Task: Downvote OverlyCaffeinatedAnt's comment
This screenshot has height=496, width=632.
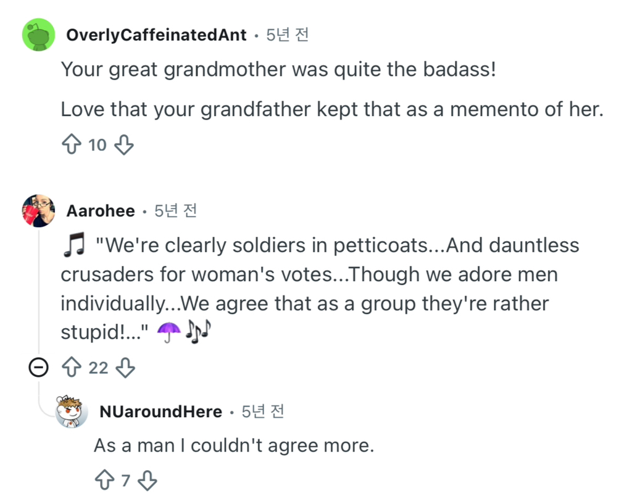Action: click(x=125, y=145)
